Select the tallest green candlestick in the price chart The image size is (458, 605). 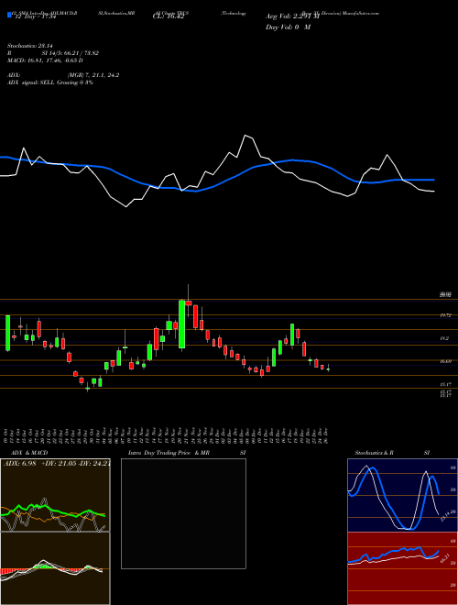pos(181,324)
